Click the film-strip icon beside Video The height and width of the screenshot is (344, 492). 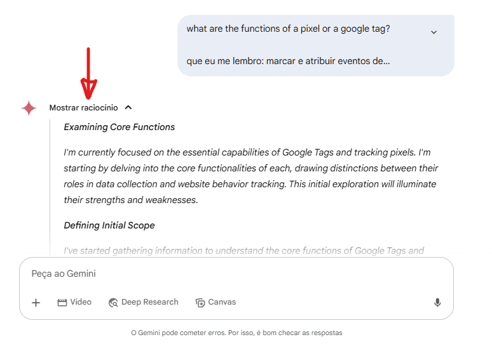tap(62, 303)
